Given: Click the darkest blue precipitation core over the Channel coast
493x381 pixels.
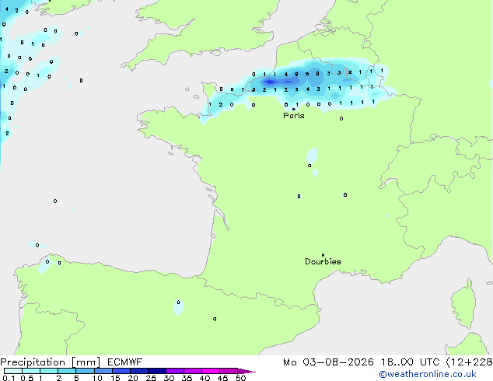Looking at the screenshot, I should point(270,82).
